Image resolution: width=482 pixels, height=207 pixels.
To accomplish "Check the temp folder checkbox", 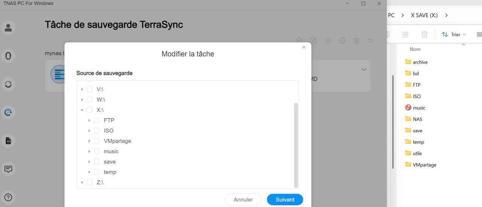I will coord(97,172).
